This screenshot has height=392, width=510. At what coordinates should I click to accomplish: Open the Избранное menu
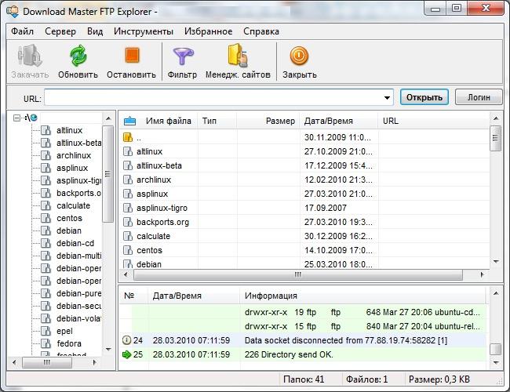[x=208, y=31]
